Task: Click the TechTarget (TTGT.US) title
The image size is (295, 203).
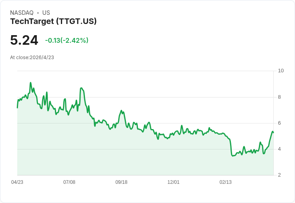Action: 53,21
